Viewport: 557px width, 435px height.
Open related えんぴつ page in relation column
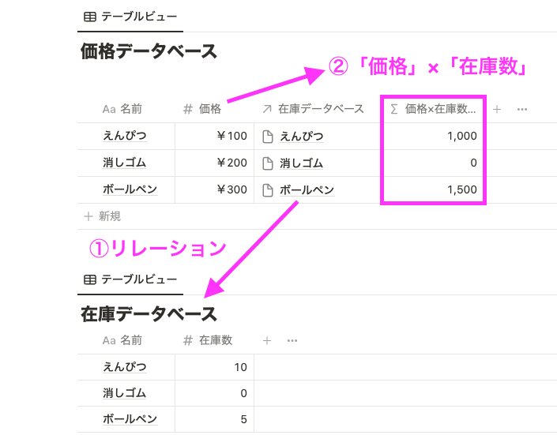tap(302, 137)
